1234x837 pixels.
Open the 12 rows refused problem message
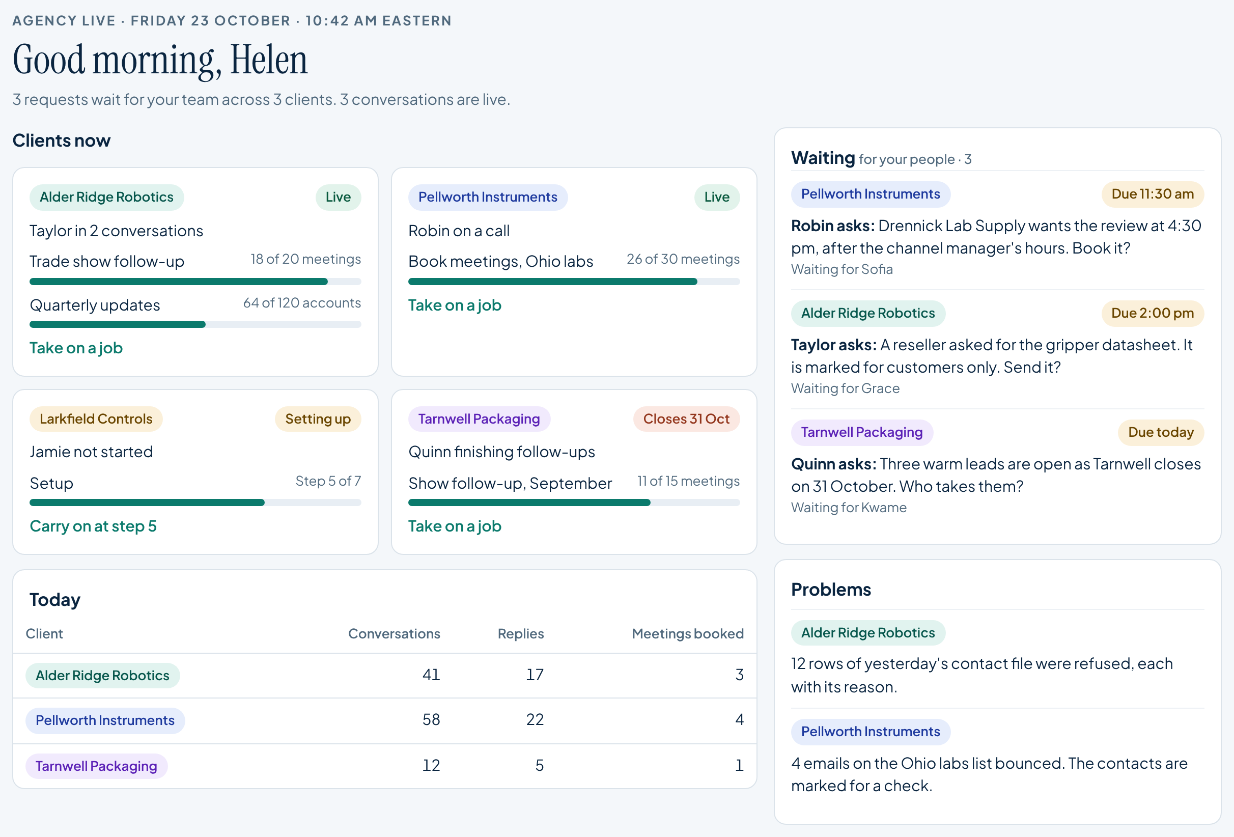tap(982, 675)
